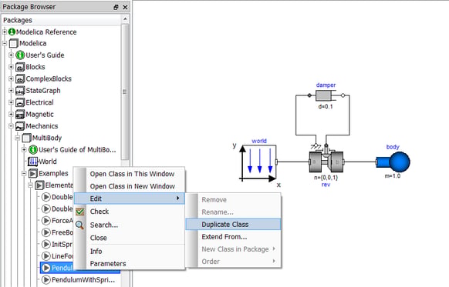Click the Modelica package icon
449x287 pixels.
[x=13, y=43]
